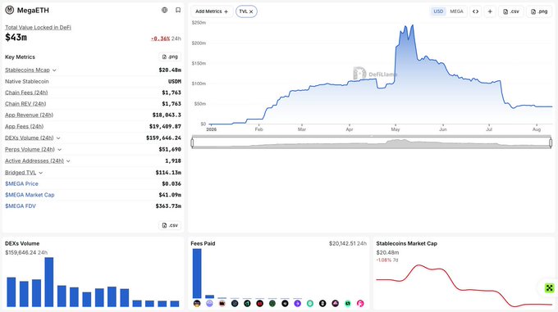
Task: Switch chart denomination to MEGA
Action: pos(456,11)
